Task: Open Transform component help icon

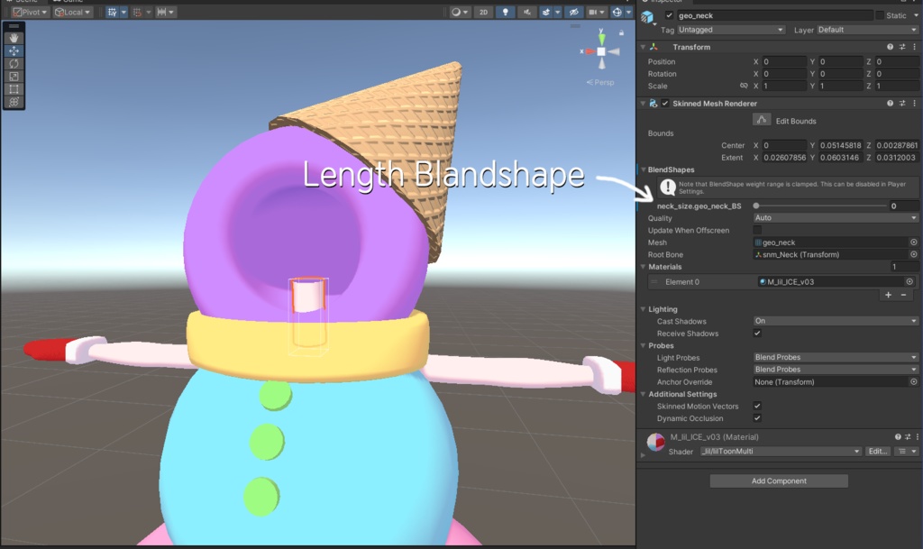Action: pyautogui.click(x=890, y=47)
